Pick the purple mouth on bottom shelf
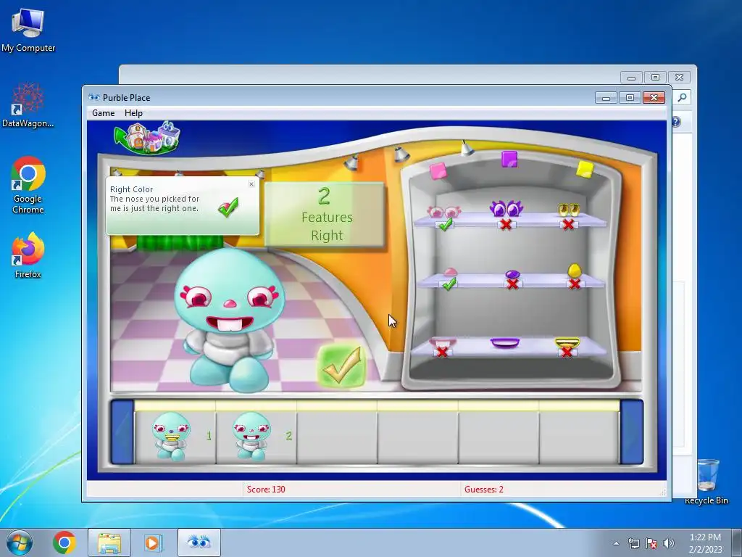Image resolution: width=742 pixels, height=557 pixels. 505,342
